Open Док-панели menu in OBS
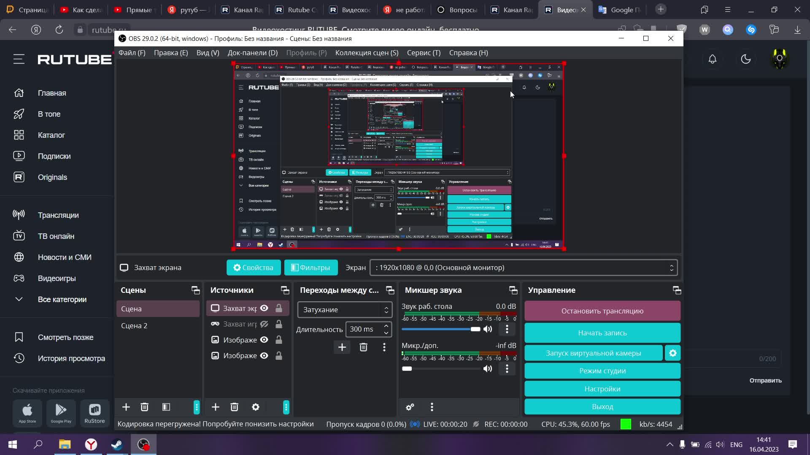This screenshot has height=455, width=810. [253, 53]
